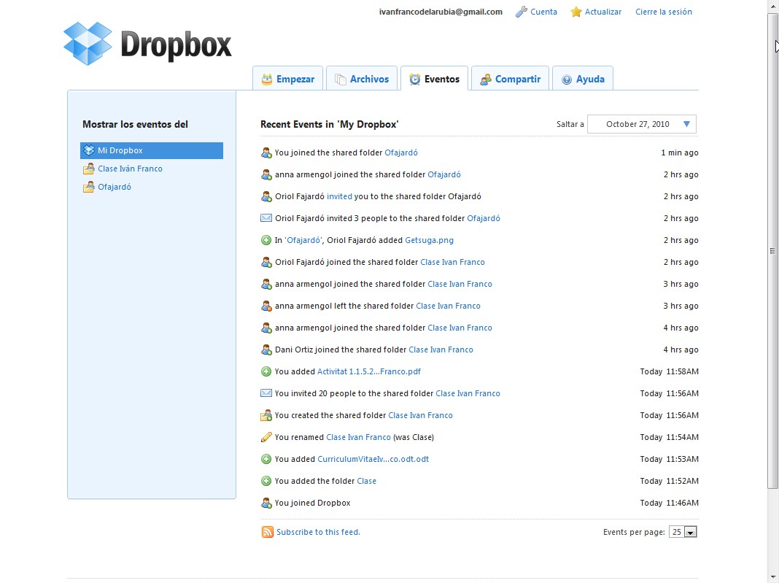779x583 pixels.
Task: Click pencil icon beside 'You renamed Clase Ivan Franco'
Action: coord(266,437)
